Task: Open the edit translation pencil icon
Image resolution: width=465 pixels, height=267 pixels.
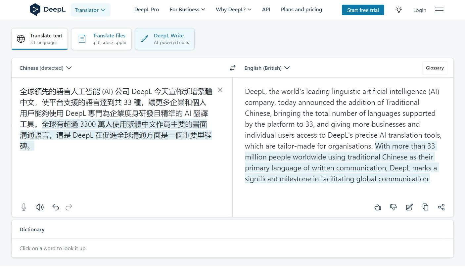Action: click(x=409, y=207)
